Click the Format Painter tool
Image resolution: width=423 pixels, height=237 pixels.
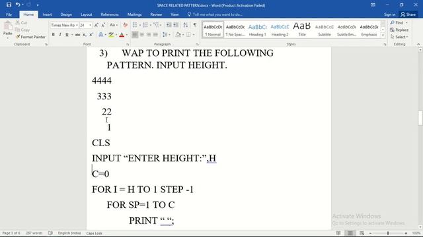pyautogui.click(x=30, y=37)
